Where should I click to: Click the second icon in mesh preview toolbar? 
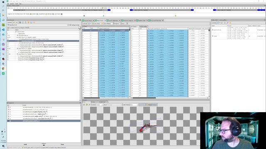(87, 105)
